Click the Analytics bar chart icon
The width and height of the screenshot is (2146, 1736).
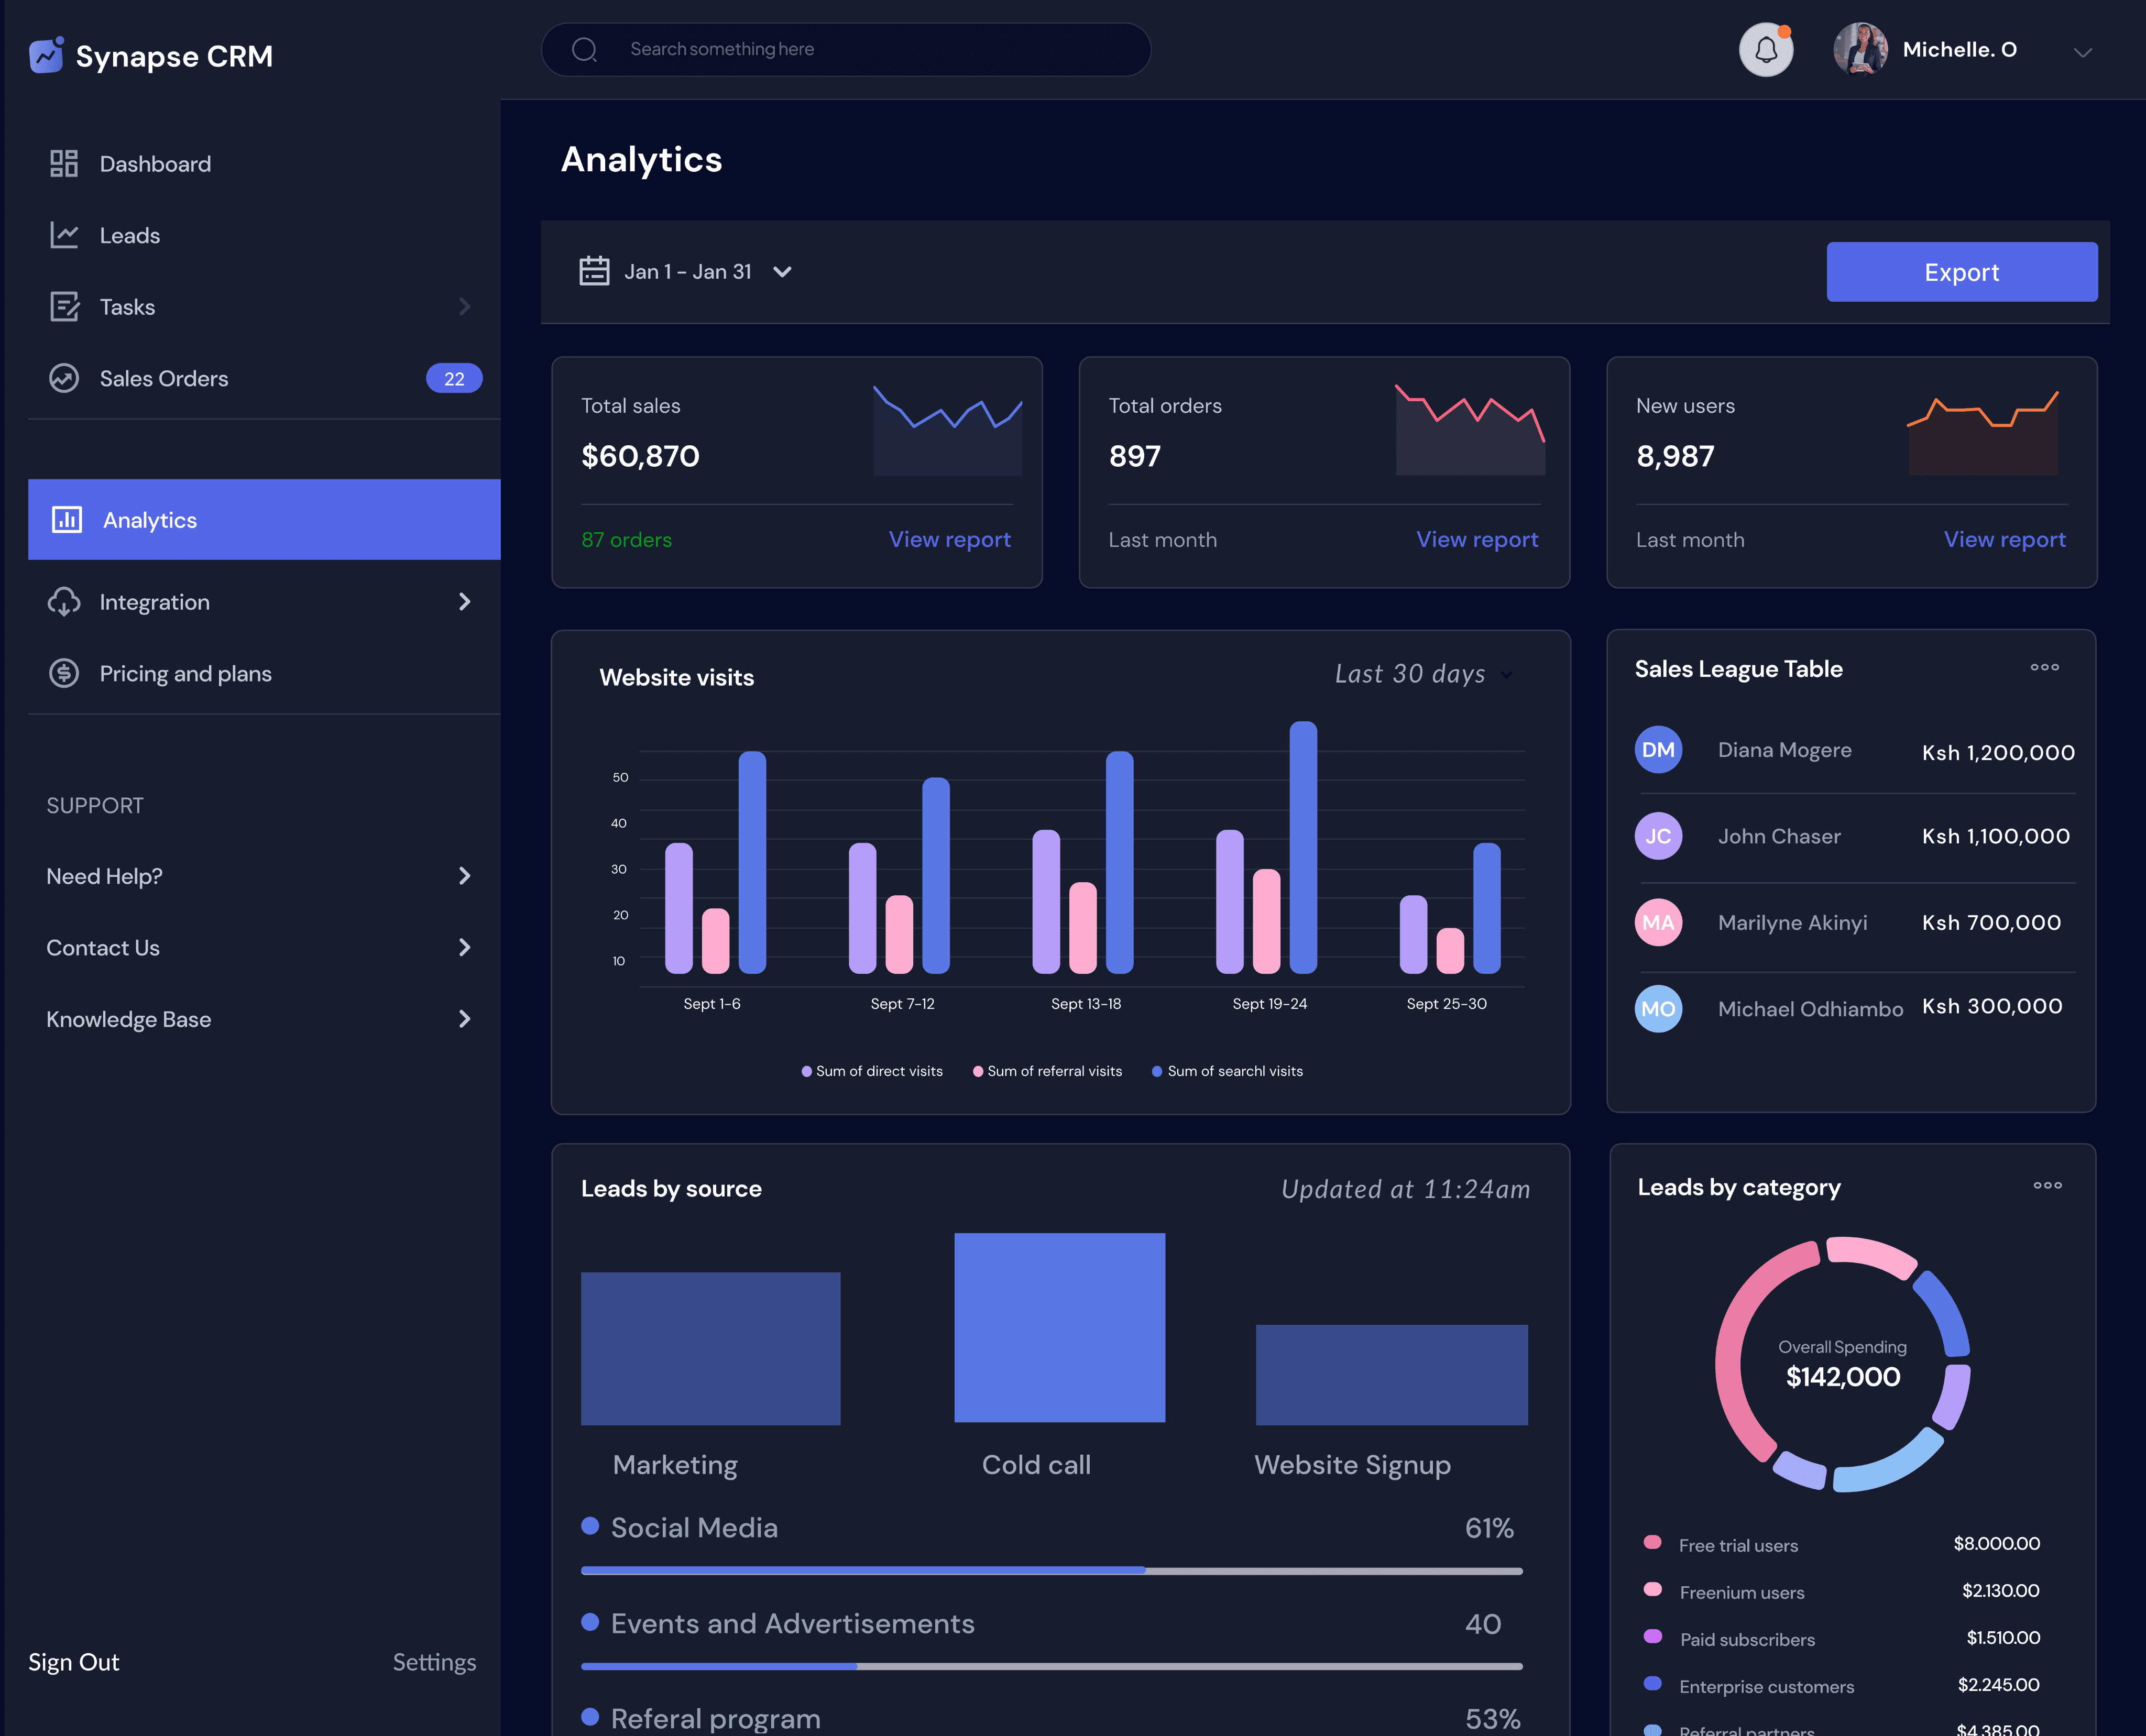point(67,520)
